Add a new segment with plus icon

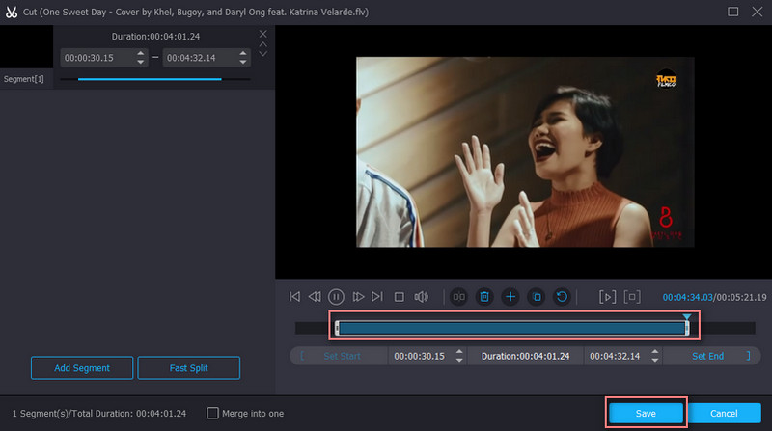pyautogui.click(x=510, y=297)
